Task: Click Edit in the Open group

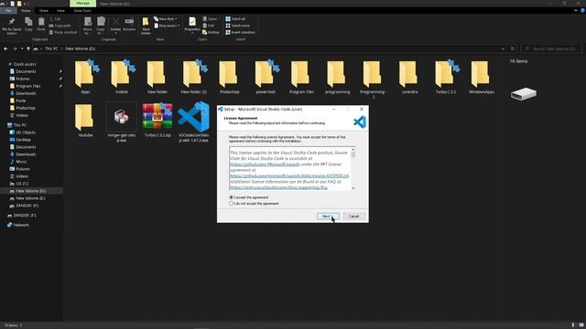Action: 209,26
